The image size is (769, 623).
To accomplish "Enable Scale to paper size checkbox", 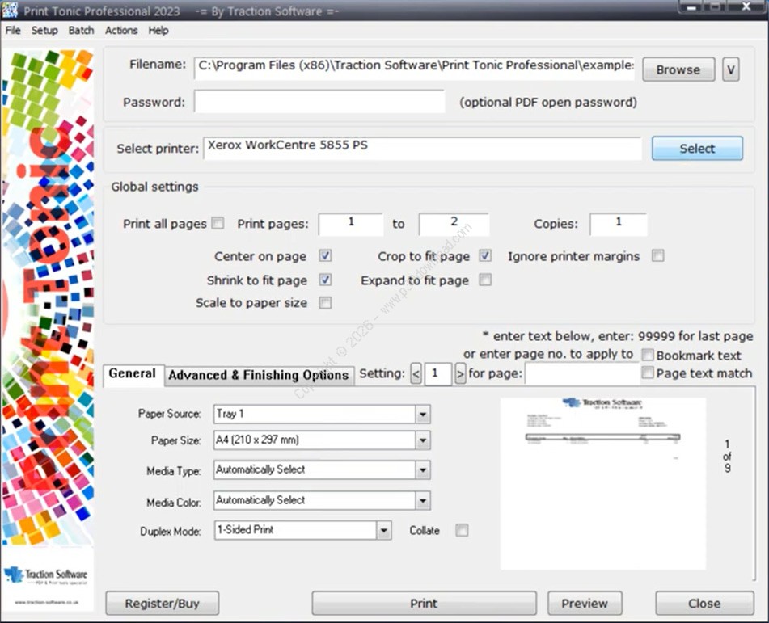I will coord(325,302).
